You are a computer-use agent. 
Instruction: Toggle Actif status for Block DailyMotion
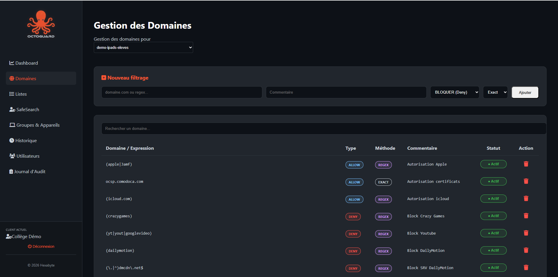pos(494,250)
